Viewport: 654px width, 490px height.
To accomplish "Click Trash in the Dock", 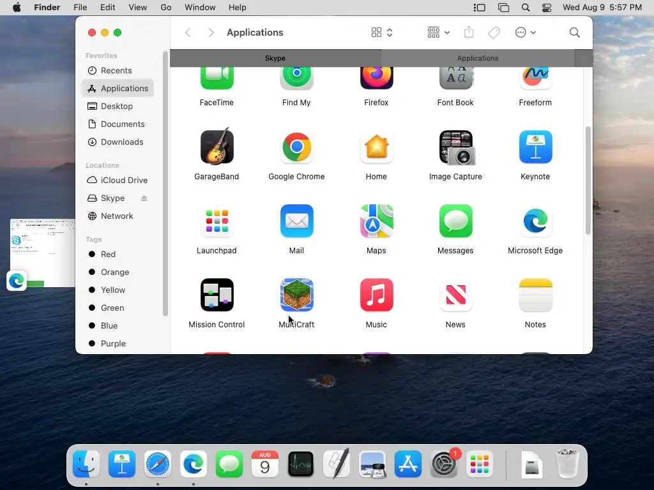I will click(x=568, y=463).
